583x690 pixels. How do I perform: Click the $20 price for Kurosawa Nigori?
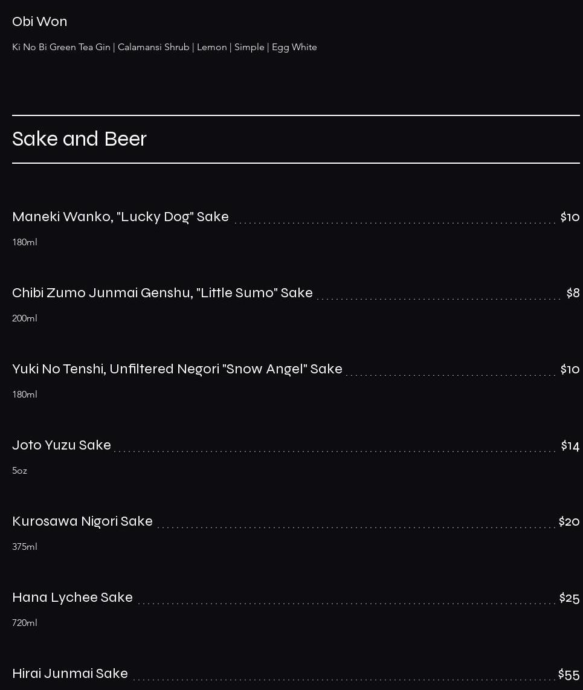(x=569, y=521)
